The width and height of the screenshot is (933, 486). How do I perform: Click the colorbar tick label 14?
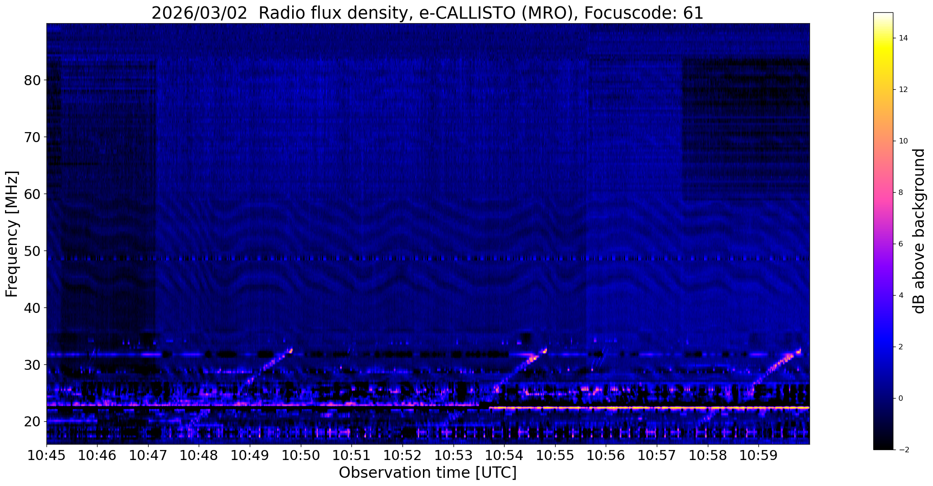pyautogui.click(x=902, y=38)
